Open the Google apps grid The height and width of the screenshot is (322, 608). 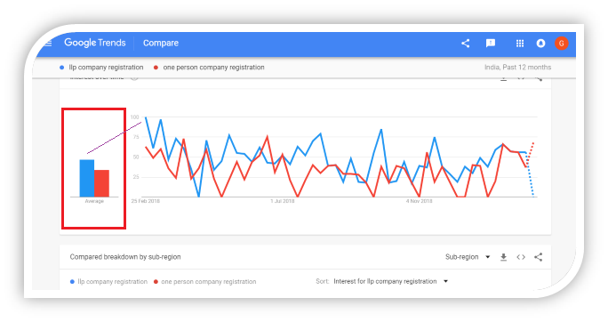520,44
